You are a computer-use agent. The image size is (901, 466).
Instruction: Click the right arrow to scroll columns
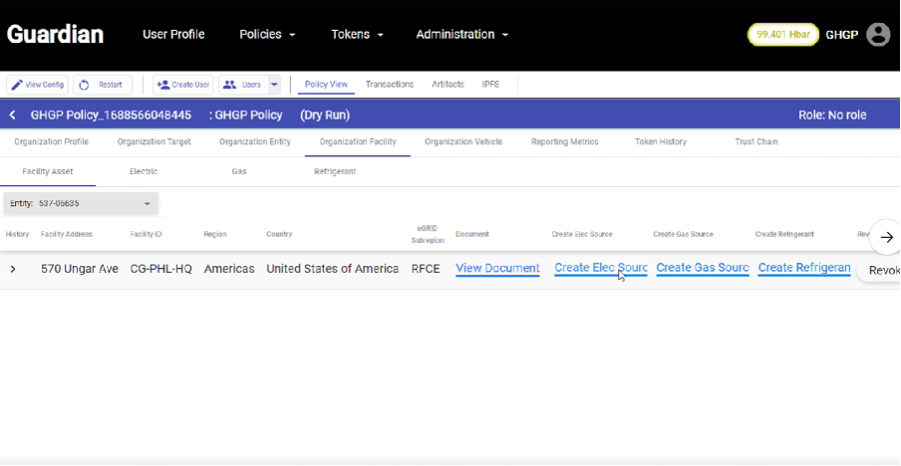[886, 237]
